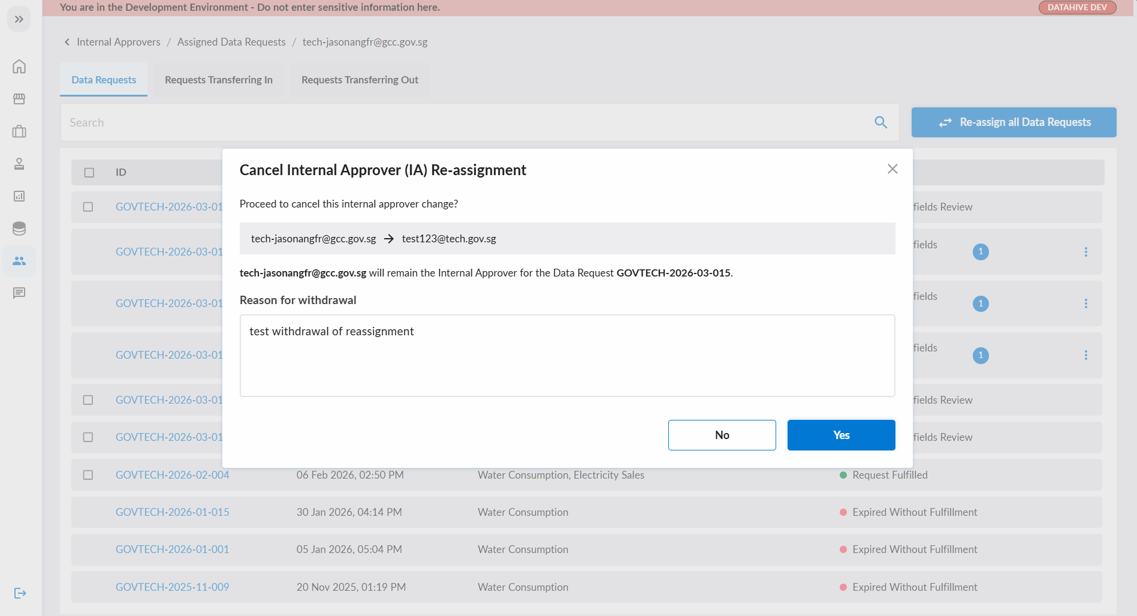Image resolution: width=1137 pixels, height=616 pixels.
Task: Expand the sidebar with double chevron icon
Action: pyautogui.click(x=19, y=19)
